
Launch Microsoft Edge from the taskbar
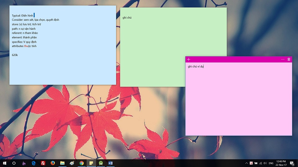(34, 163)
